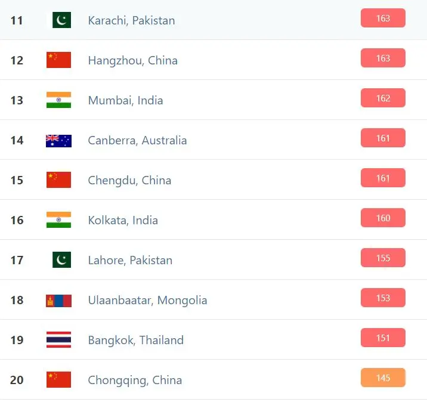Click the China flag beside Chengdu

tap(59, 180)
